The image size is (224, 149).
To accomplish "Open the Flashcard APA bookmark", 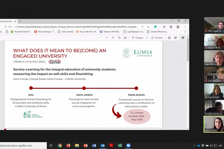I will point(110,32).
